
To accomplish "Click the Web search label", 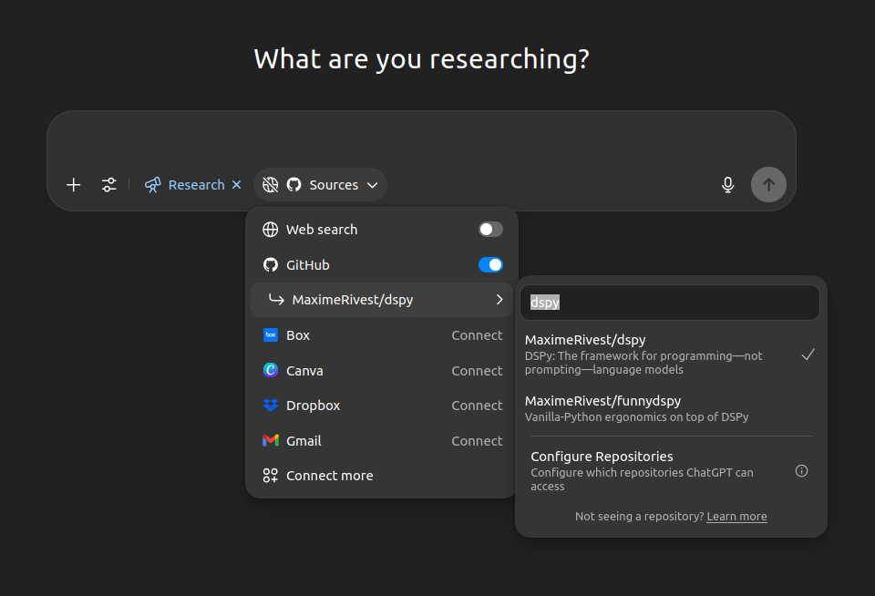I will (x=322, y=230).
